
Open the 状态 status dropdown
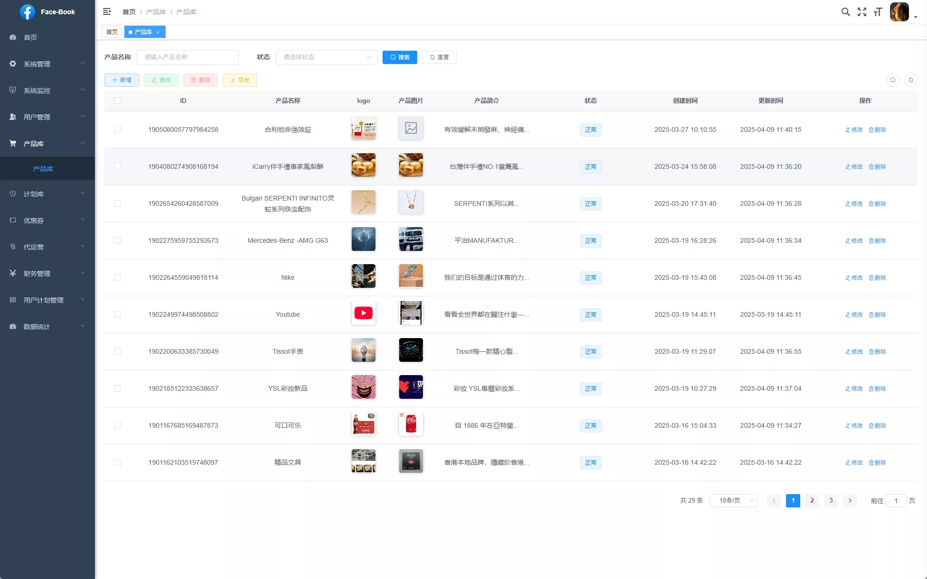coord(327,57)
